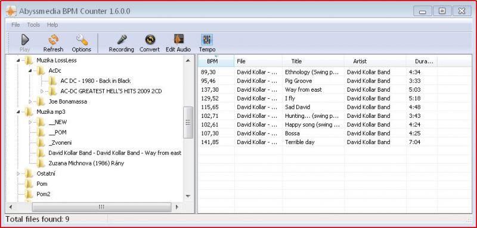Click the title Ethnology (Swing p…
477x228 pixels.
click(x=312, y=72)
